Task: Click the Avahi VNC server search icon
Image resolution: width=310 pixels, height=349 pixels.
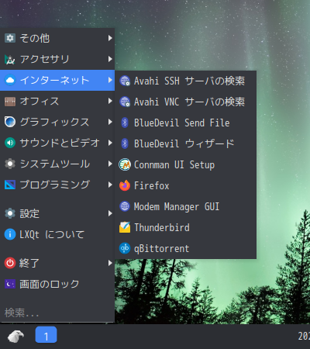Action: coord(125,102)
